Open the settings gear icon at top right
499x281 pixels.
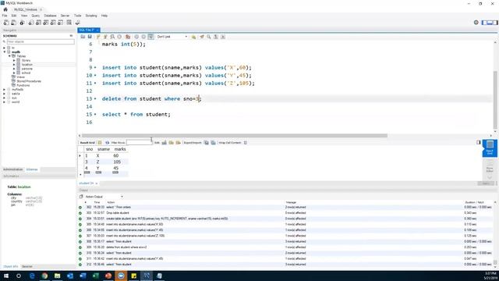click(476, 23)
